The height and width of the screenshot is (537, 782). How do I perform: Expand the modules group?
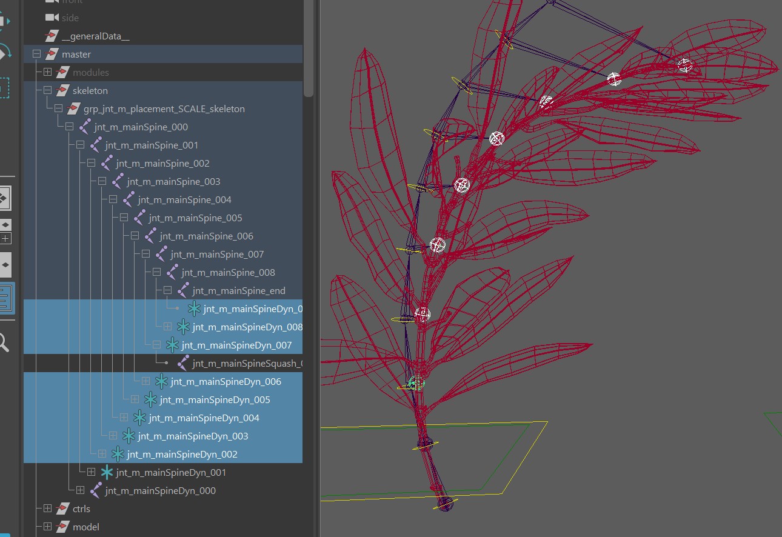point(47,73)
